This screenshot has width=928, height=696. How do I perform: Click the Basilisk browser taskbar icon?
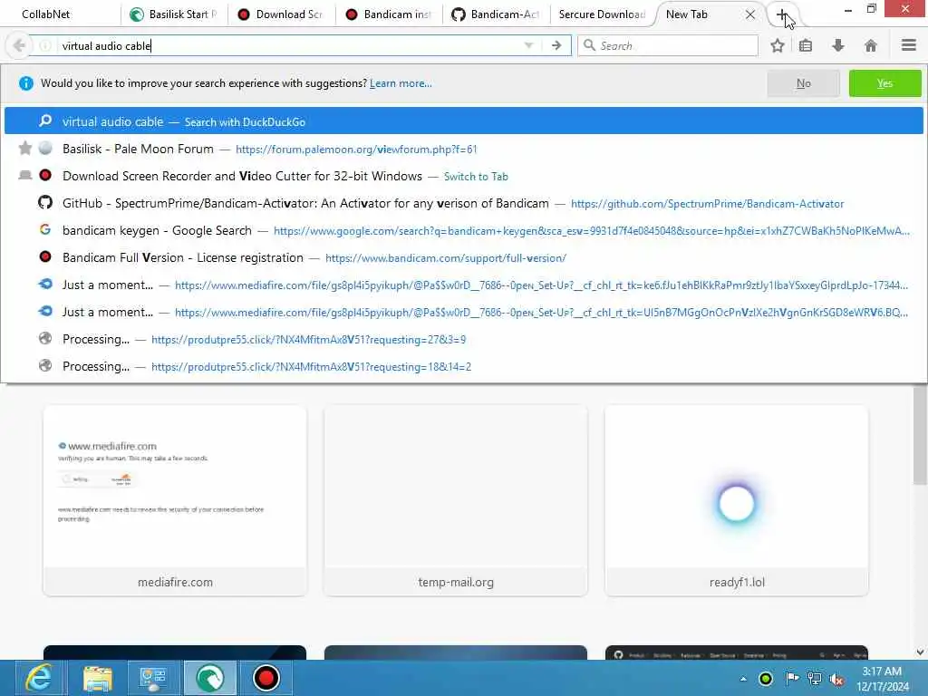tap(209, 678)
